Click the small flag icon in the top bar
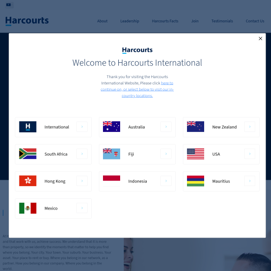 tap(9, 5)
